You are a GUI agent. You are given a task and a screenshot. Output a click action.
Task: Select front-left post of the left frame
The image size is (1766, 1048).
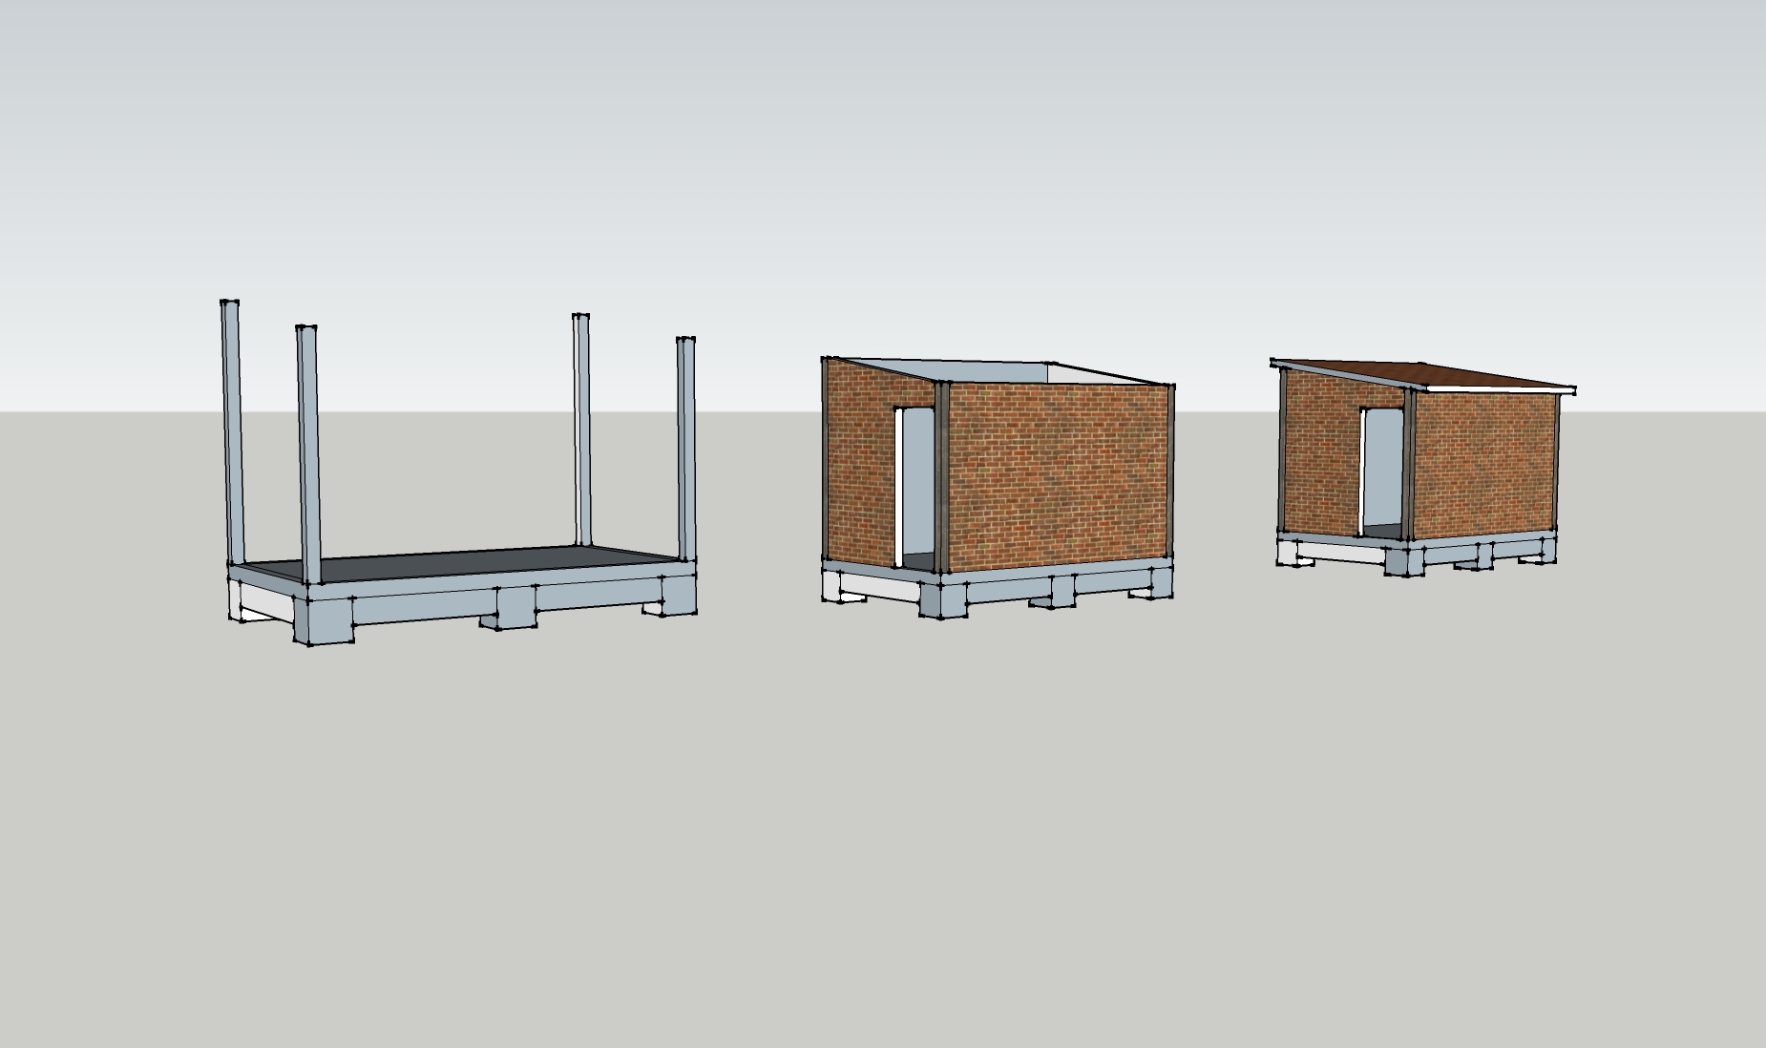tap(308, 453)
